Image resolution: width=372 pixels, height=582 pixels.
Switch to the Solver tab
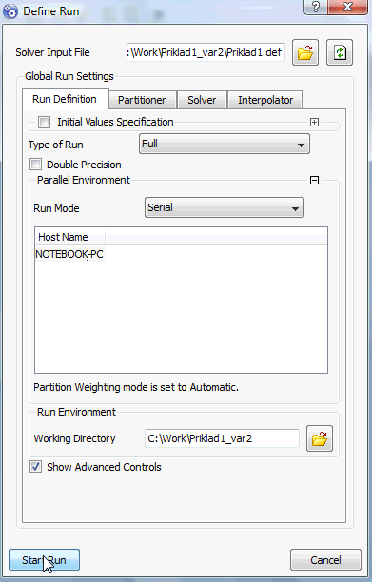coord(202,100)
